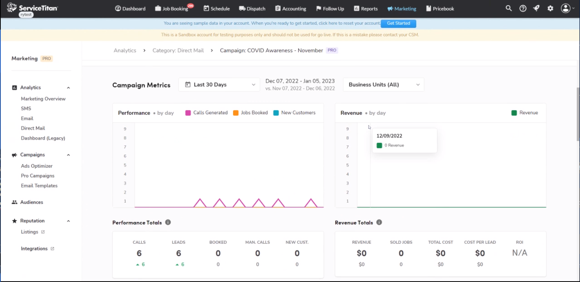Click the 'Campaign: COVID Awareness - November' breadcrumb text
This screenshot has width=580, height=282.
coord(271,51)
